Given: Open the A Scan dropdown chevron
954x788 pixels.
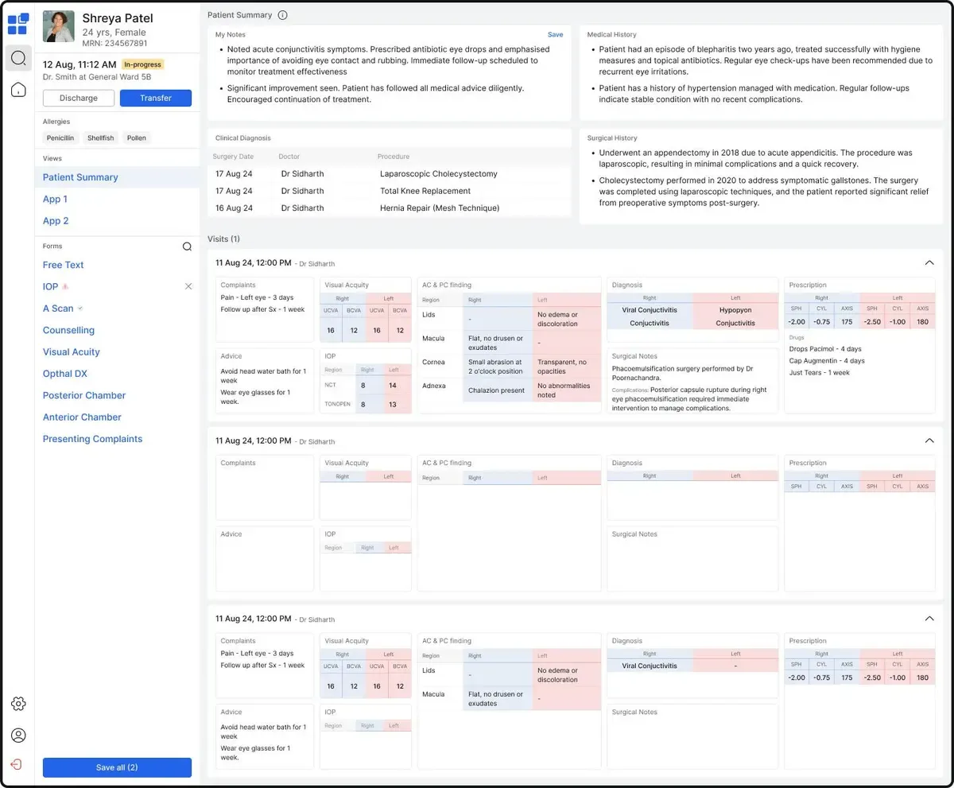Looking at the screenshot, I should (x=78, y=308).
